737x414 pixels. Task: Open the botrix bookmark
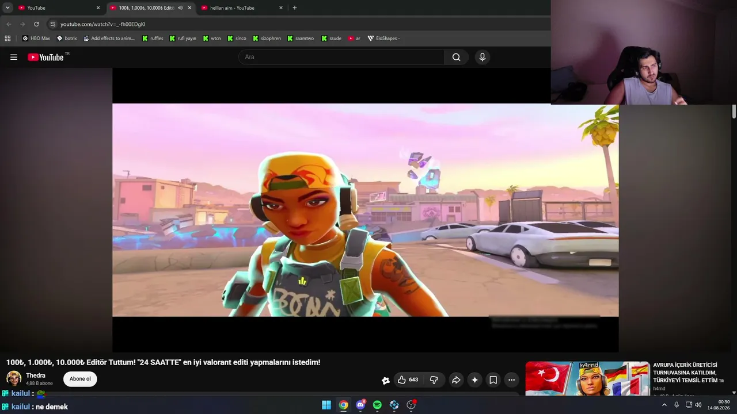pyautogui.click(x=67, y=39)
